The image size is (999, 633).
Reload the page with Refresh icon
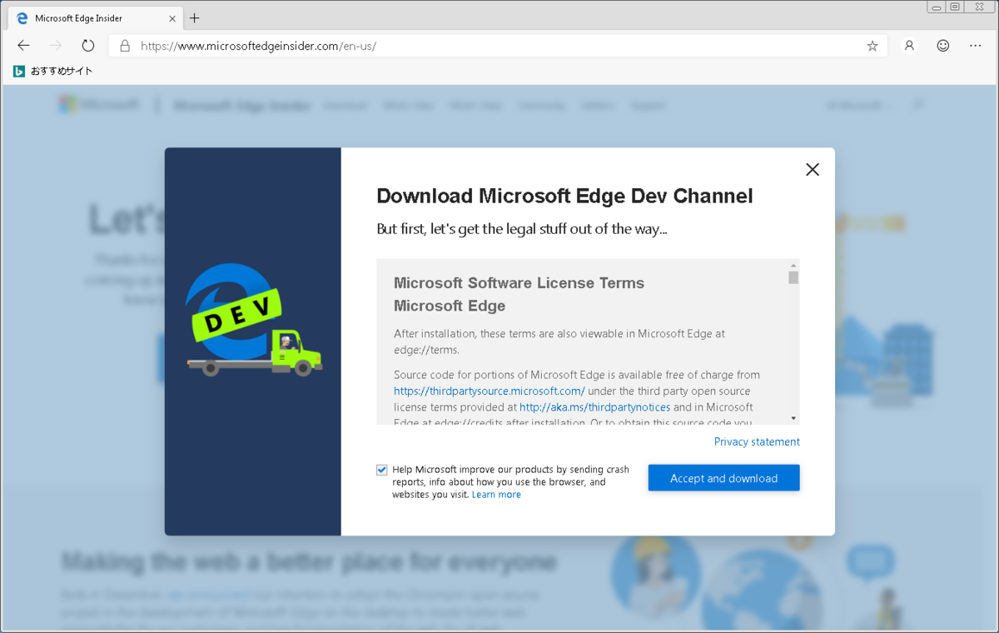click(x=88, y=46)
